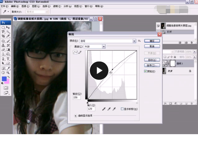
Task: Open the 滤镜 (Filter) menu
Action: click(x=57, y=6)
